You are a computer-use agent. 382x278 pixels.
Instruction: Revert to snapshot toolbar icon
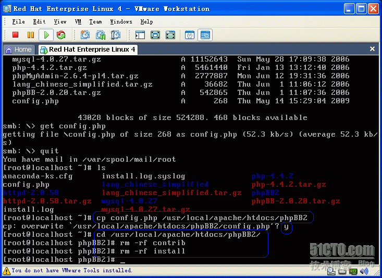pos(101,35)
